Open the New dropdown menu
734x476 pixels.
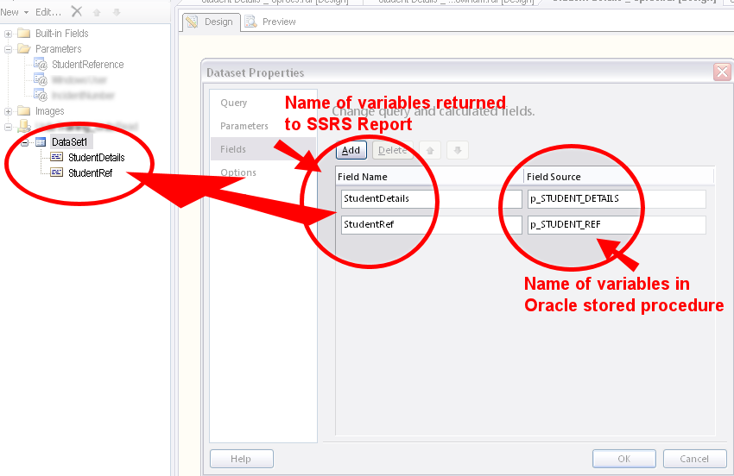coord(16,12)
